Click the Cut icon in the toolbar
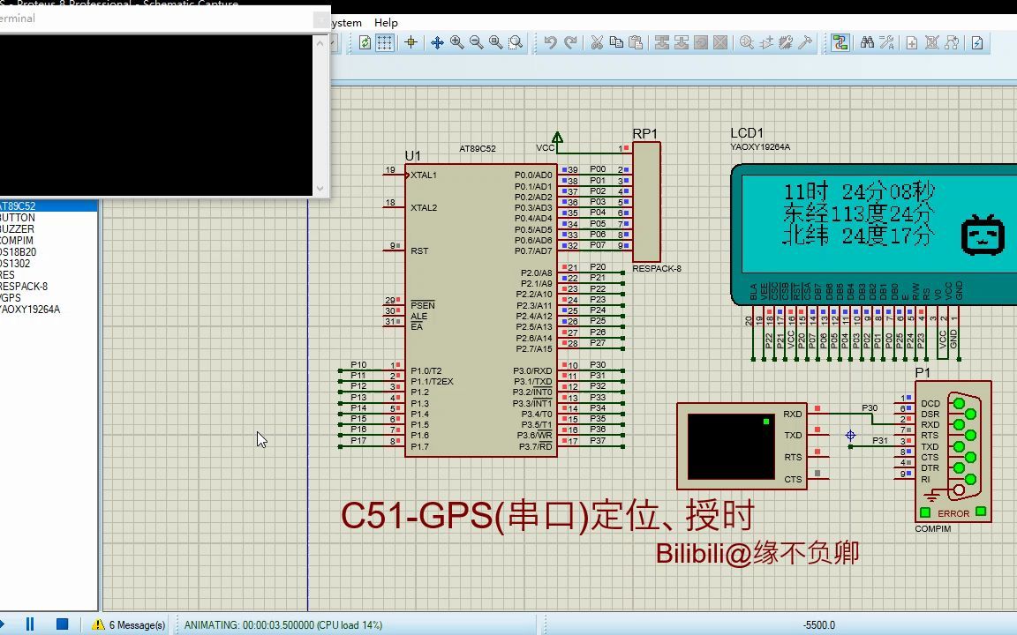 [x=596, y=41]
